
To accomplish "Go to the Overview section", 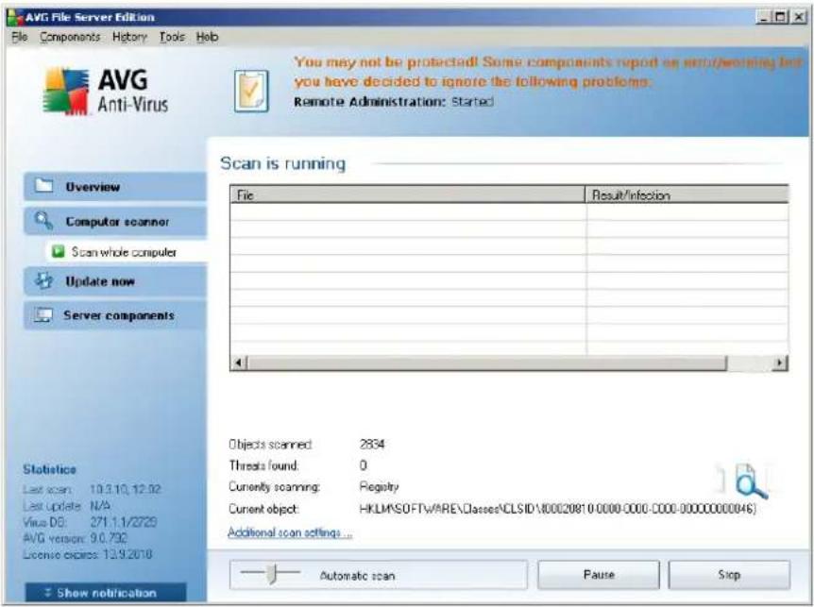I will (x=114, y=187).
